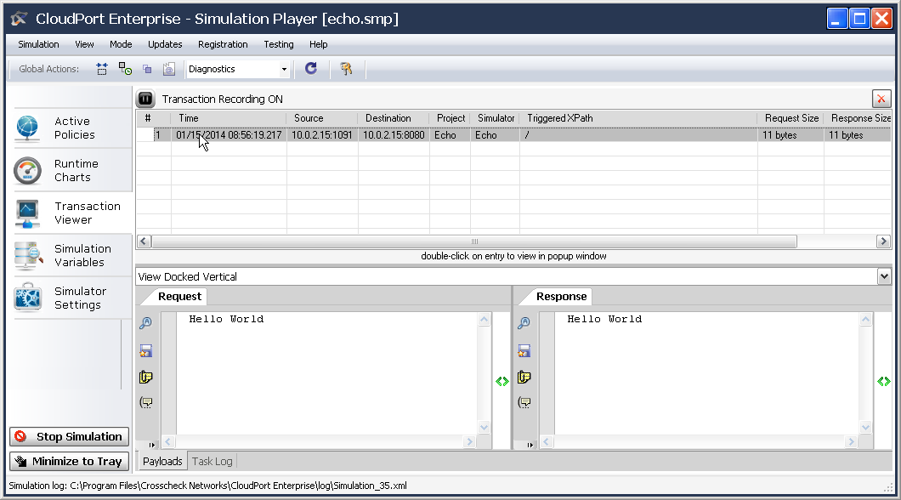Click the Stop Simulation button
This screenshot has height=500, width=901.
[69, 437]
